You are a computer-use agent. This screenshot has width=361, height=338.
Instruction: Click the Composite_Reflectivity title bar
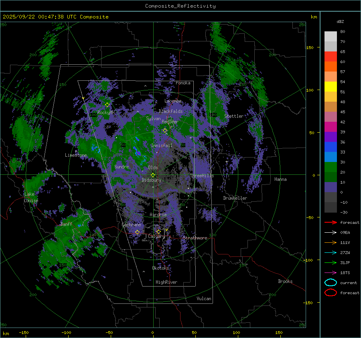[x=180, y=6]
